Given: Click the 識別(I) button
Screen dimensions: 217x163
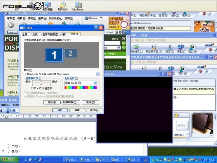Looking at the screenshot, I should pyautogui.click(x=52, y=102).
